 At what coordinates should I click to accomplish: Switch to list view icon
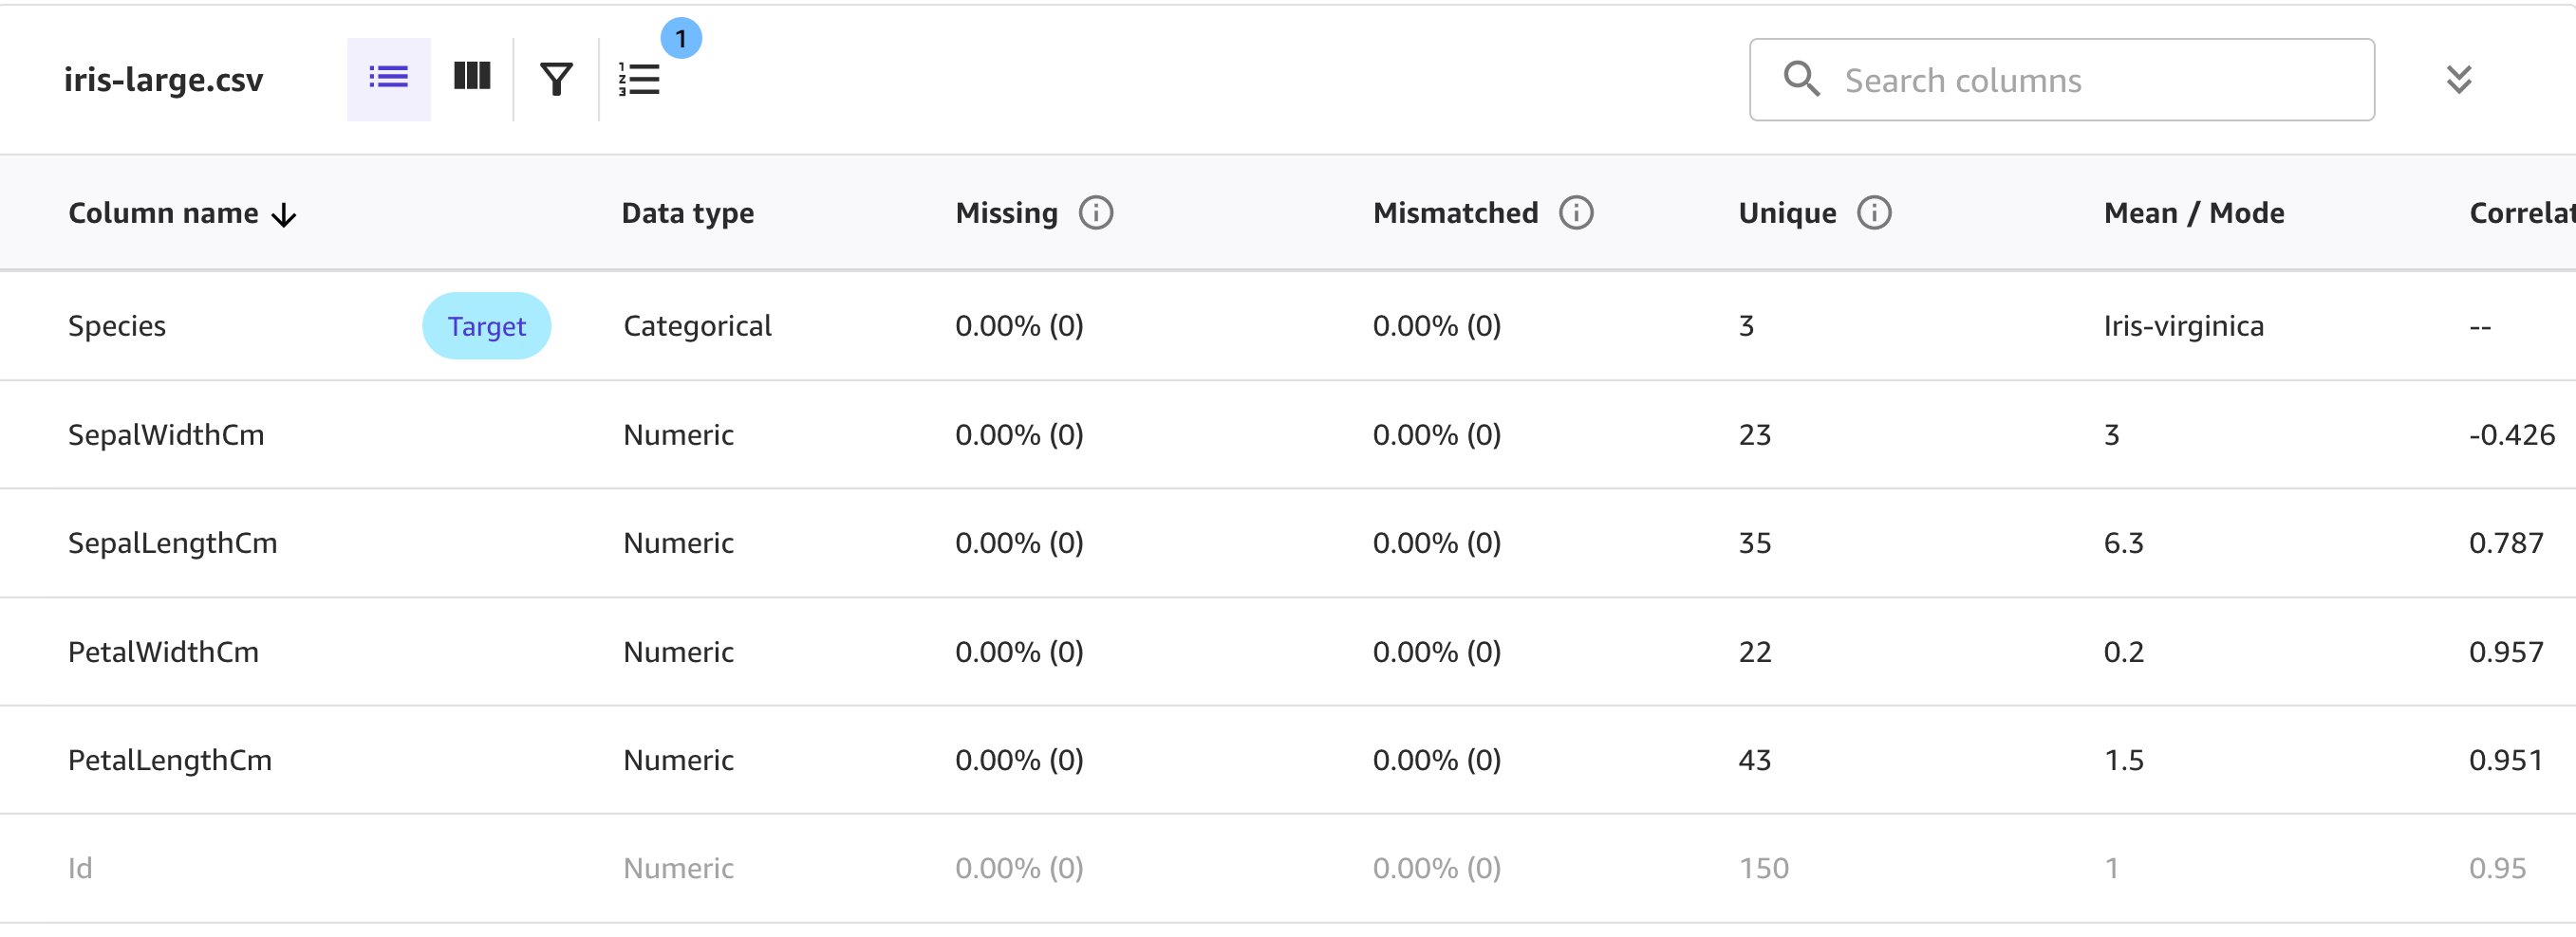(388, 78)
